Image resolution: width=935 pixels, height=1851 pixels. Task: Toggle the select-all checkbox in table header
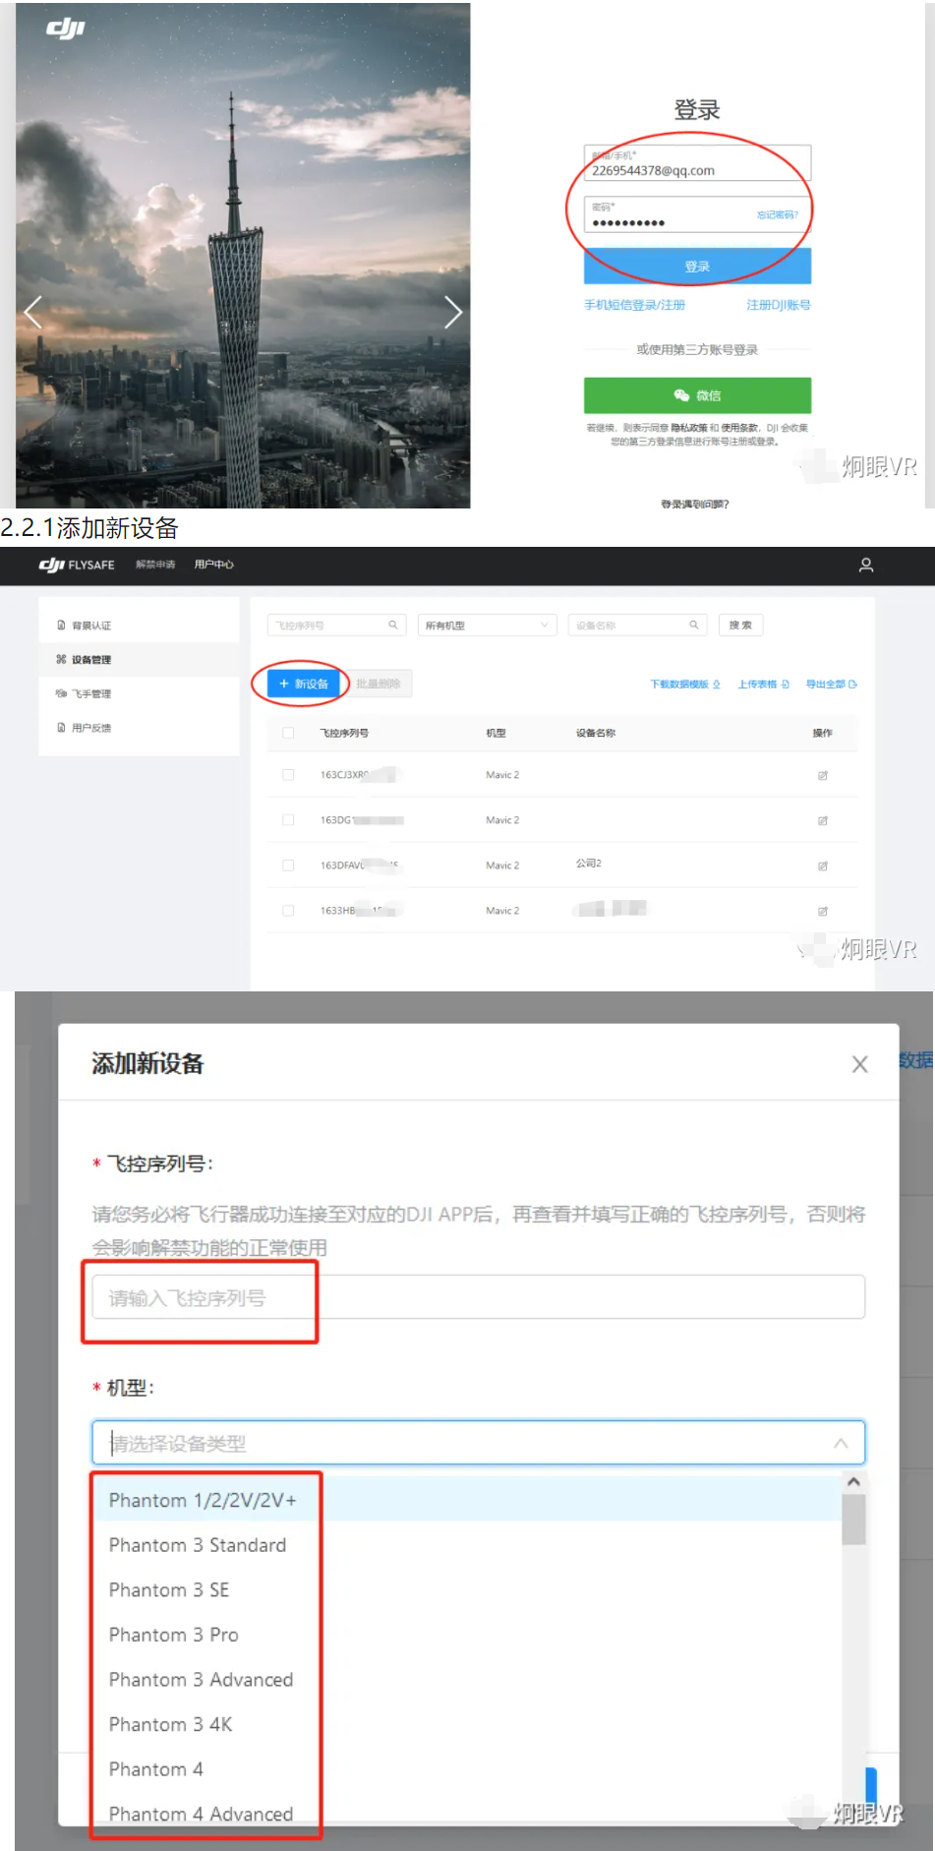288,734
